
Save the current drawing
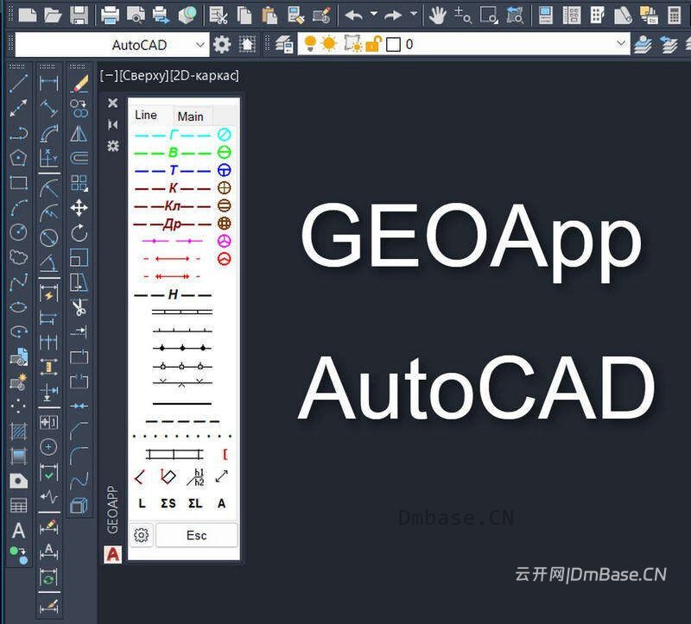[x=79, y=16]
